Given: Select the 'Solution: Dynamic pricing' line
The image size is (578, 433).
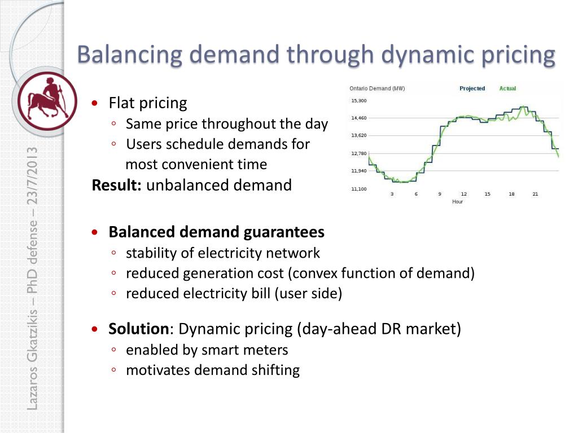Looking at the screenshot, I should pyautogui.click(x=284, y=329).
